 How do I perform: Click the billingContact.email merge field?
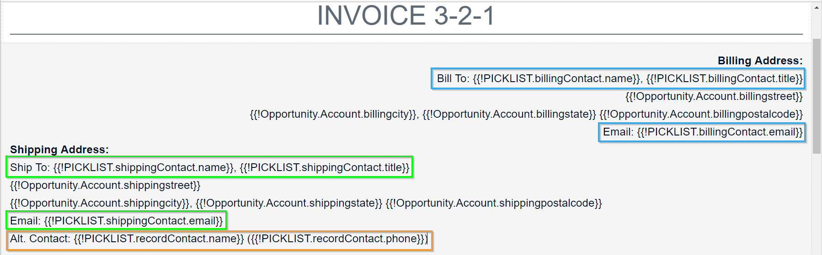click(x=720, y=132)
